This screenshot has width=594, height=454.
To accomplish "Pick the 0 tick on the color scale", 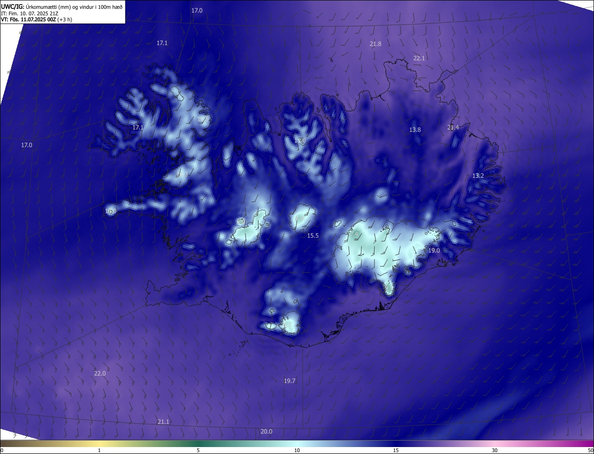I will pyautogui.click(x=2, y=450).
